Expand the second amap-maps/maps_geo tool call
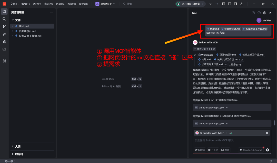This screenshot has width=277, height=163. tap(232, 124)
